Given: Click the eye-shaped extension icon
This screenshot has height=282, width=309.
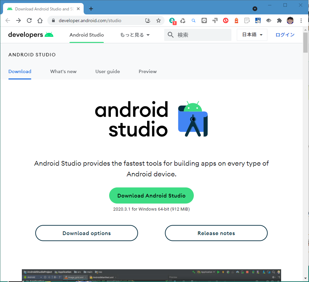Looking at the screenshot, I should pos(269,20).
